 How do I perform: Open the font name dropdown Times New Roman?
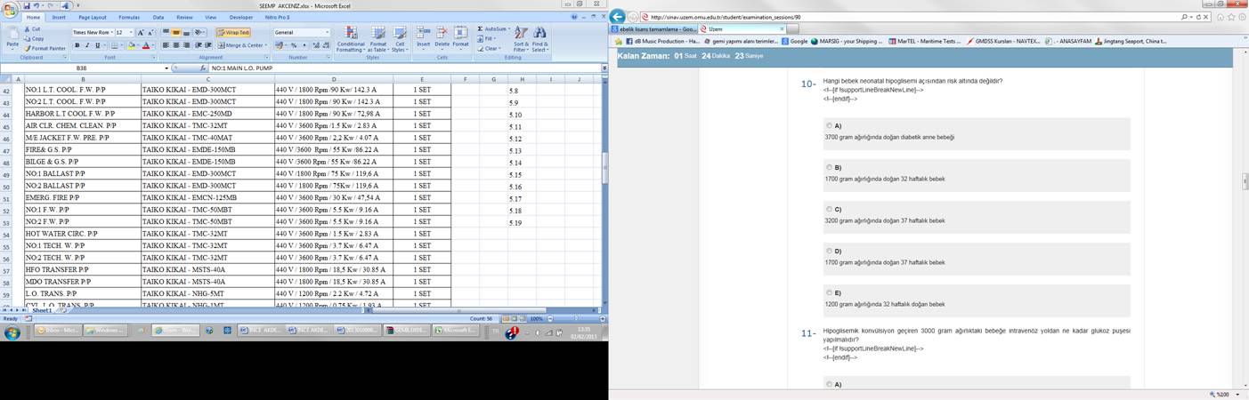point(112,33)
